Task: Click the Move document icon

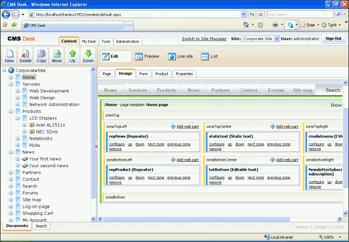Action: coord(57,56)
